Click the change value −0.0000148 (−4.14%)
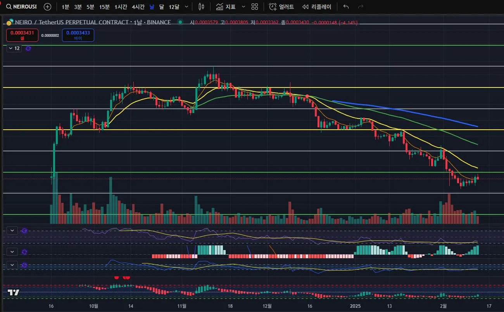Image resolution: width=504 pixels, height=312 pixels. point(335,22)
